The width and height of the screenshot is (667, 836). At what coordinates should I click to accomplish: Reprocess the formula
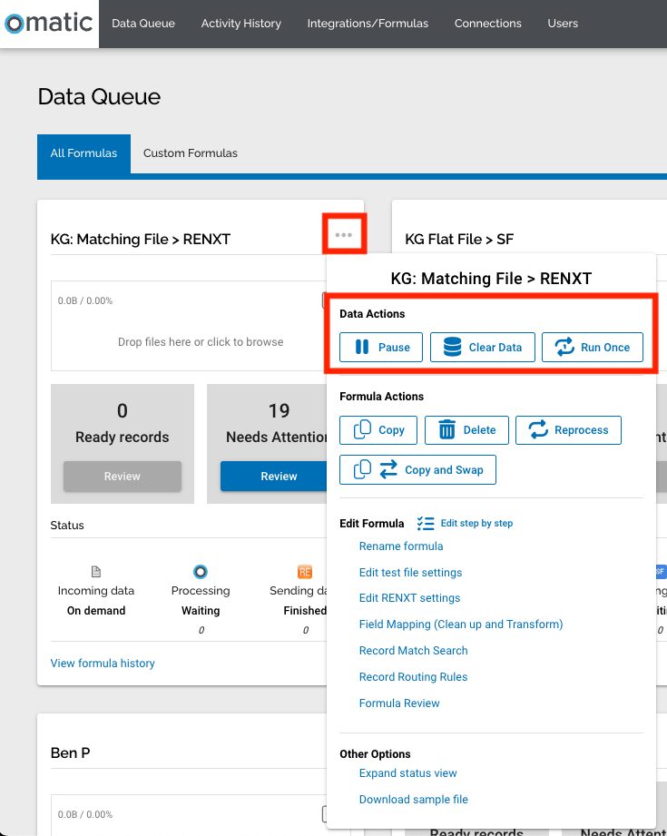point(568,430)
